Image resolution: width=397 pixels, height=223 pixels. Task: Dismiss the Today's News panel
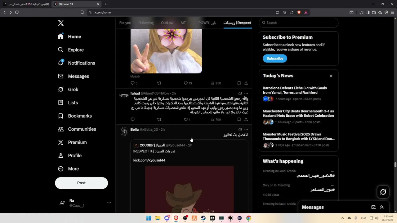coord(331,76)
